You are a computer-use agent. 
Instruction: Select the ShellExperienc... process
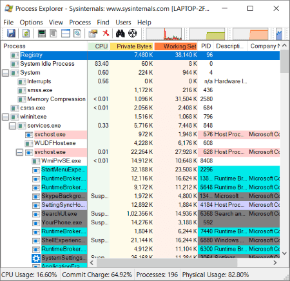(x=140, y=240)
